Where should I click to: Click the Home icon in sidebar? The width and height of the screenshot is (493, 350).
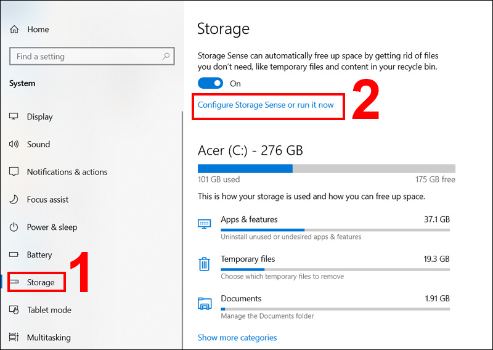coord(14,30)
